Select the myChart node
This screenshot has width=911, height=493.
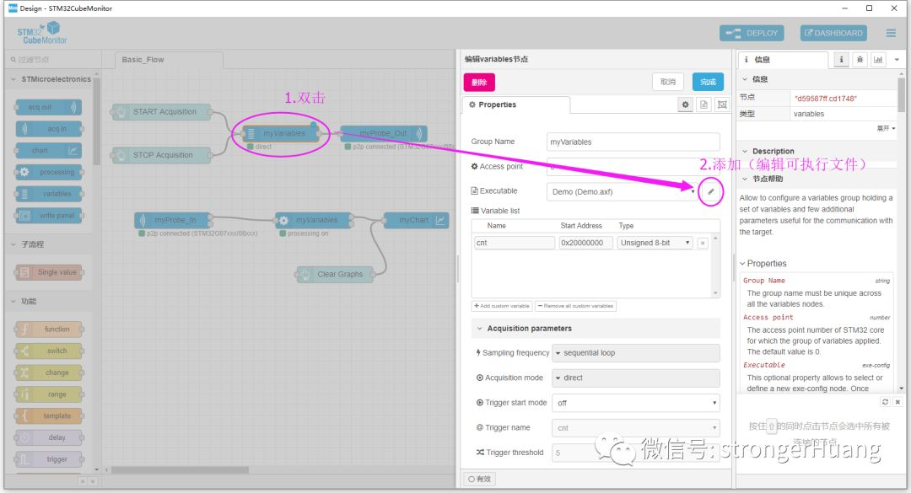point(416,220)
